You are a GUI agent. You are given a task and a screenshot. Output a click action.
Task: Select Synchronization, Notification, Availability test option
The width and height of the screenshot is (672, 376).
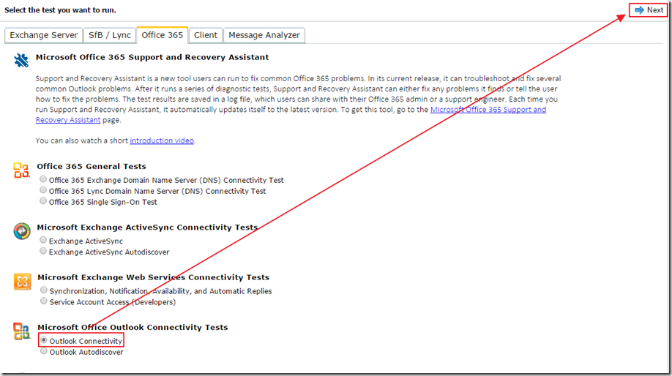44,290
